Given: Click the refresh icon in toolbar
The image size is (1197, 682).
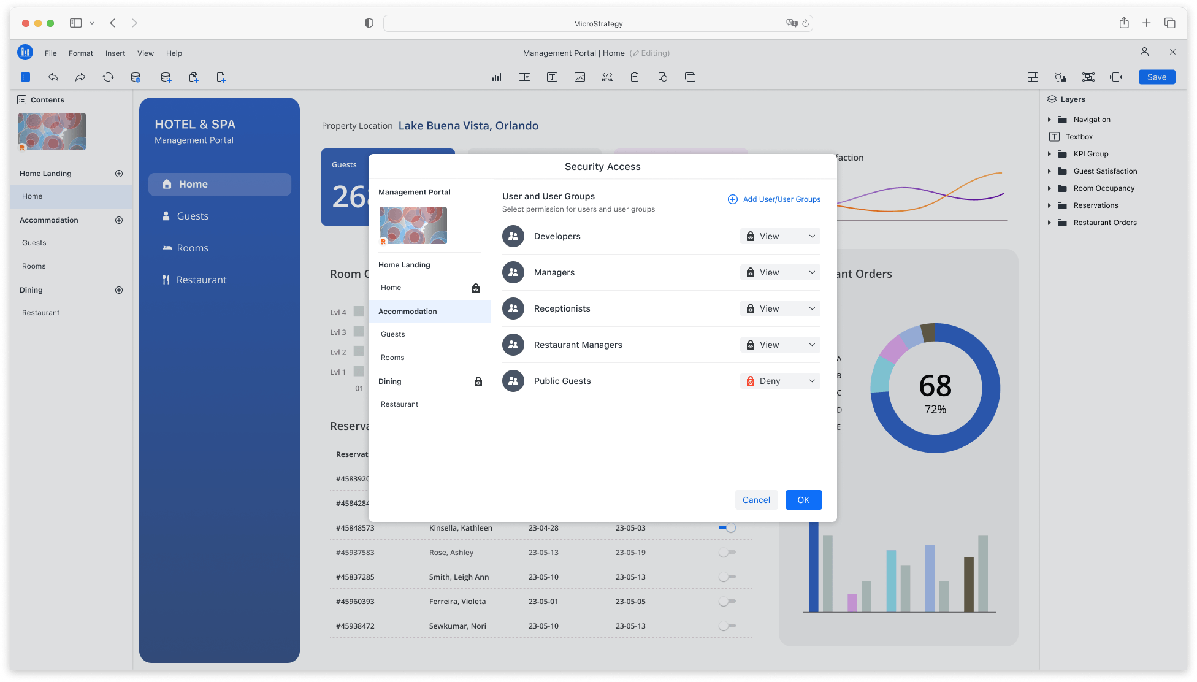Looking at the screenshot, I should pos(108,77).
